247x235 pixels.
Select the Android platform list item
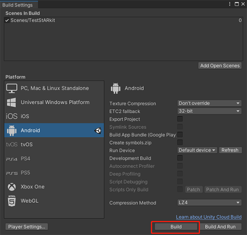(54, 130)
